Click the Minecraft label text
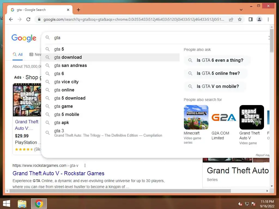Image resolution: width=279 pixels, height=209 pixels. point(192,133)
